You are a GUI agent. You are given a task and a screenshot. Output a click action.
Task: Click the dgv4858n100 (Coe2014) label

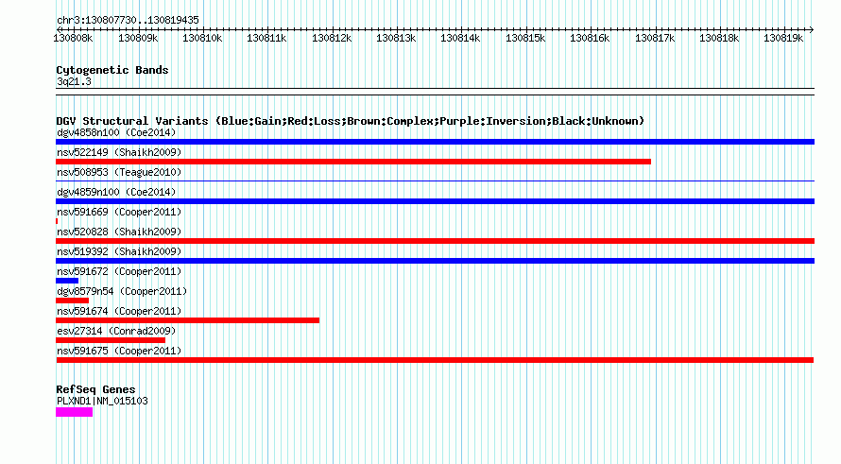[116, 132]
